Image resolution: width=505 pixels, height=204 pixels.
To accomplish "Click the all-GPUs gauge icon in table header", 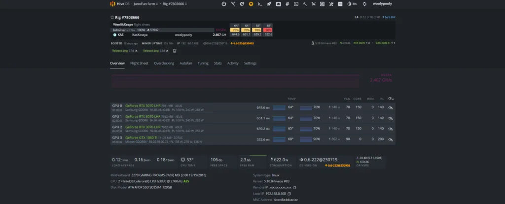I will point(391,99).
